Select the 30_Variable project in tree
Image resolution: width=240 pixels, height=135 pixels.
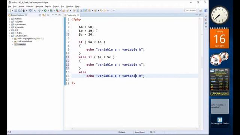(x=19, y=27)
